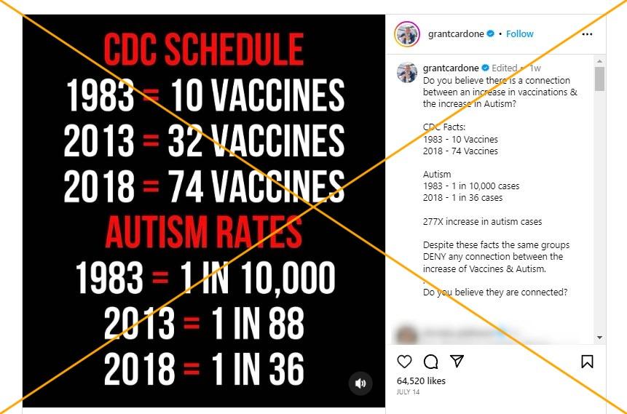Viewport: 627px width, 414px height.
Task: Click comments scrollbar up arrow
Action: pyautogui.click(x=599, y=61)
